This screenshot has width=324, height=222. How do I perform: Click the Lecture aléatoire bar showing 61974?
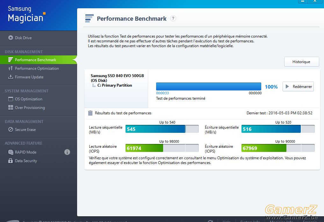coord(162,148)
